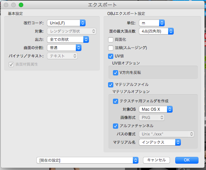Open the マテリアル名 インデックス dropdown
Viewport: 206px width, 170px height.
160,142
